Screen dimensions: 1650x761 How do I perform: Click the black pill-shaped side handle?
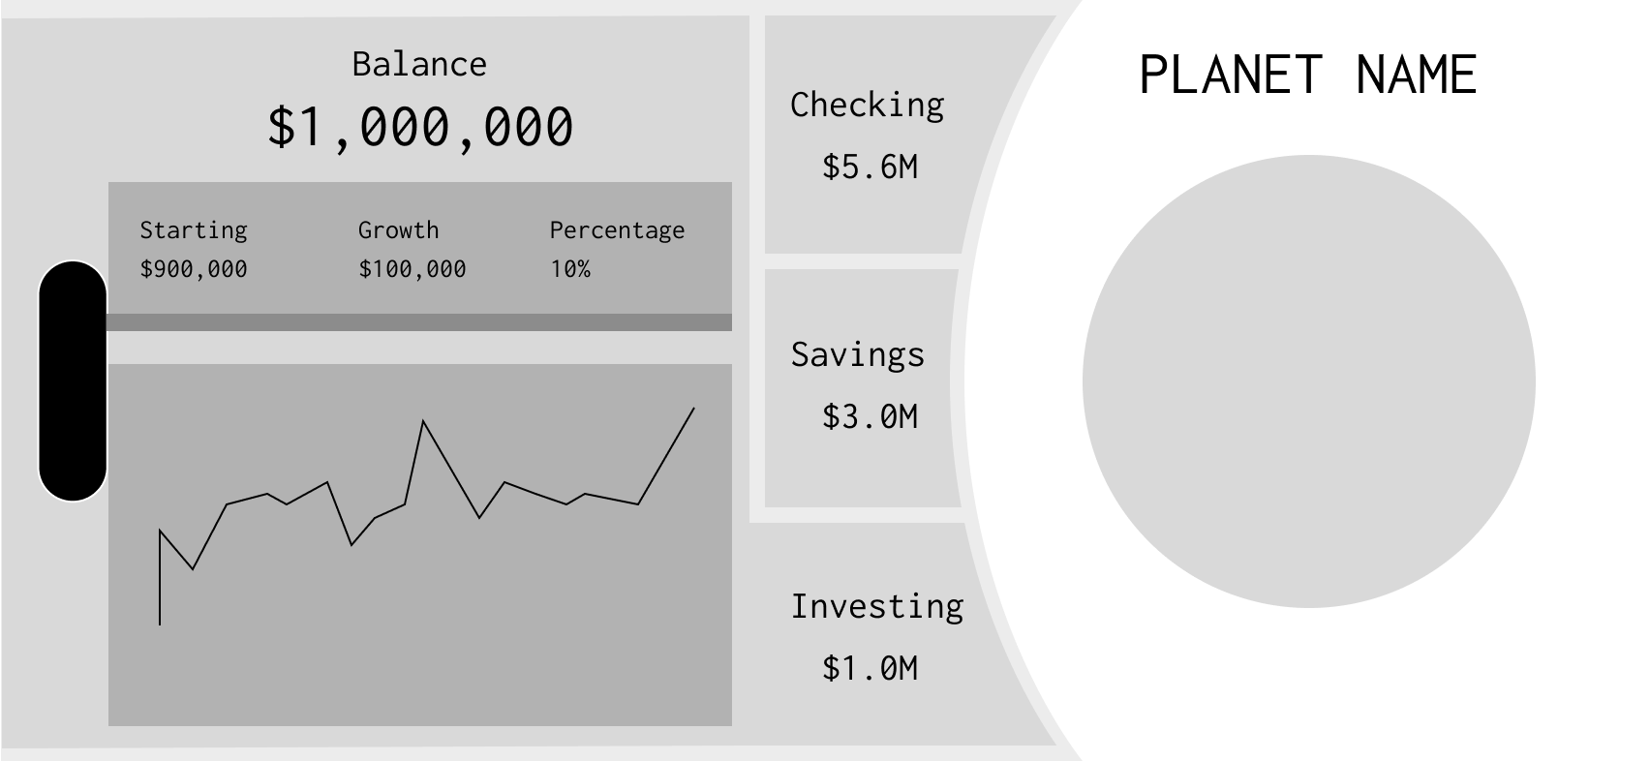click(73, 380)
